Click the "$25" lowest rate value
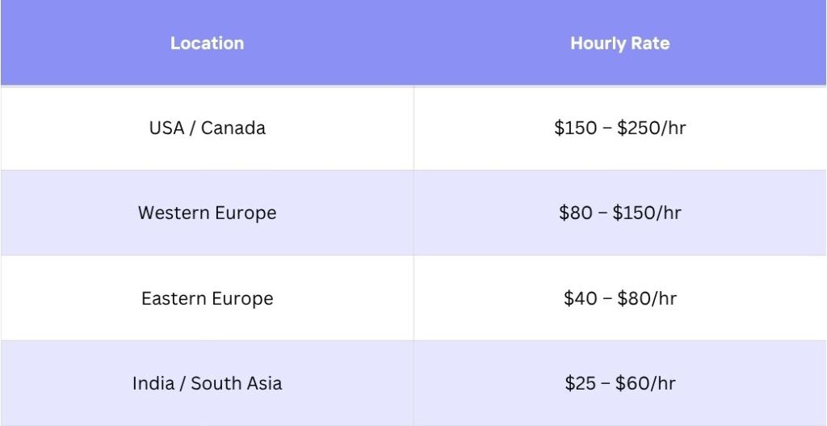 coord(580,383)
